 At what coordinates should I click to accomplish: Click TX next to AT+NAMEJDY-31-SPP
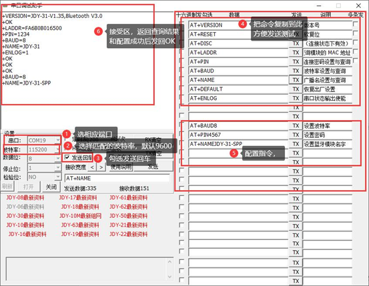point(296,144)
